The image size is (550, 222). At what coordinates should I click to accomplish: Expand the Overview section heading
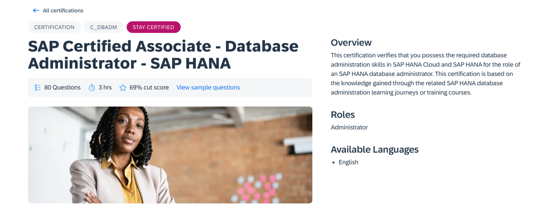tap(351, 42)
